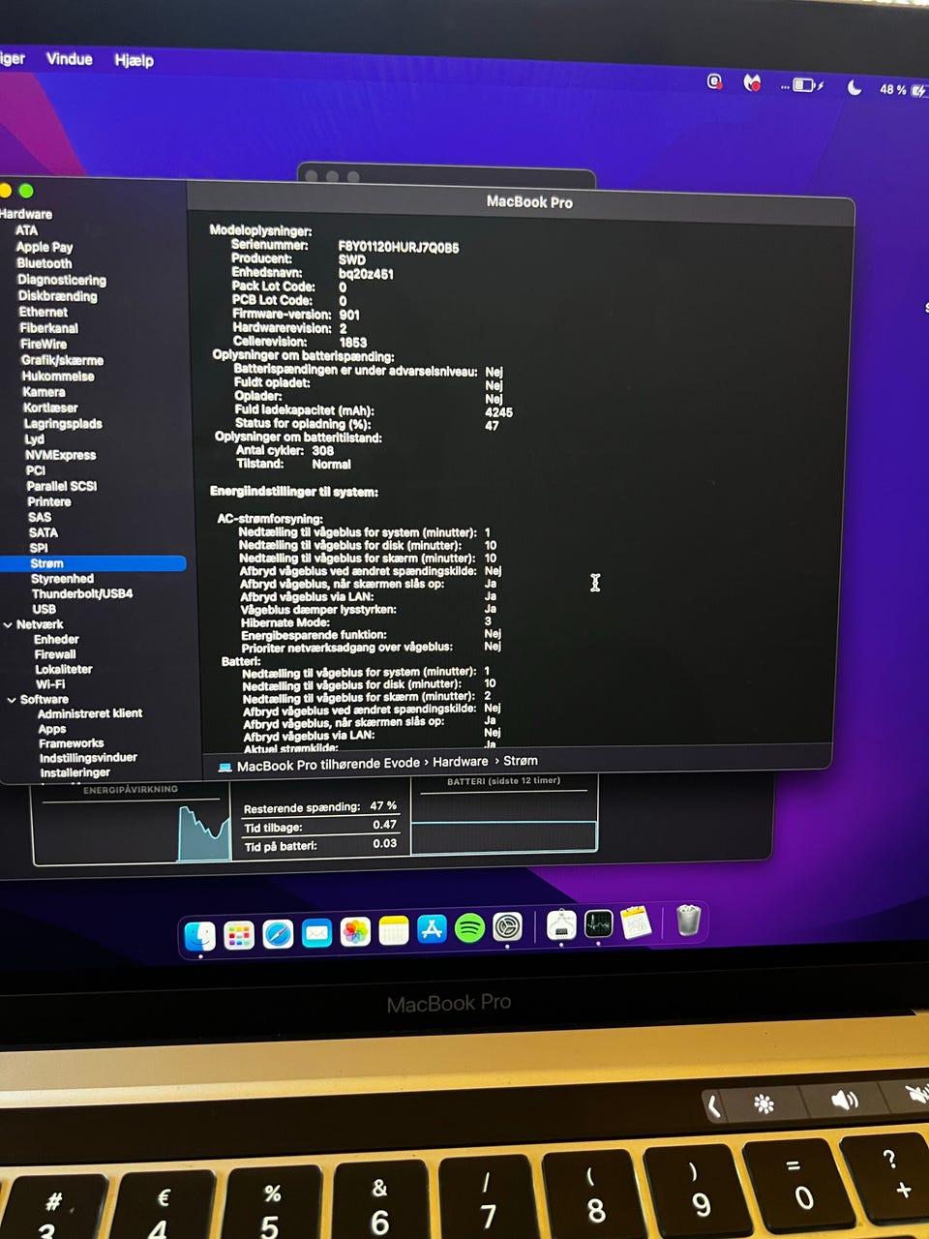Screen dimensions: 929x1239
Task: Click 'Strøm' in the path bar
Action: pyautogui.click(x=521, y=761)
